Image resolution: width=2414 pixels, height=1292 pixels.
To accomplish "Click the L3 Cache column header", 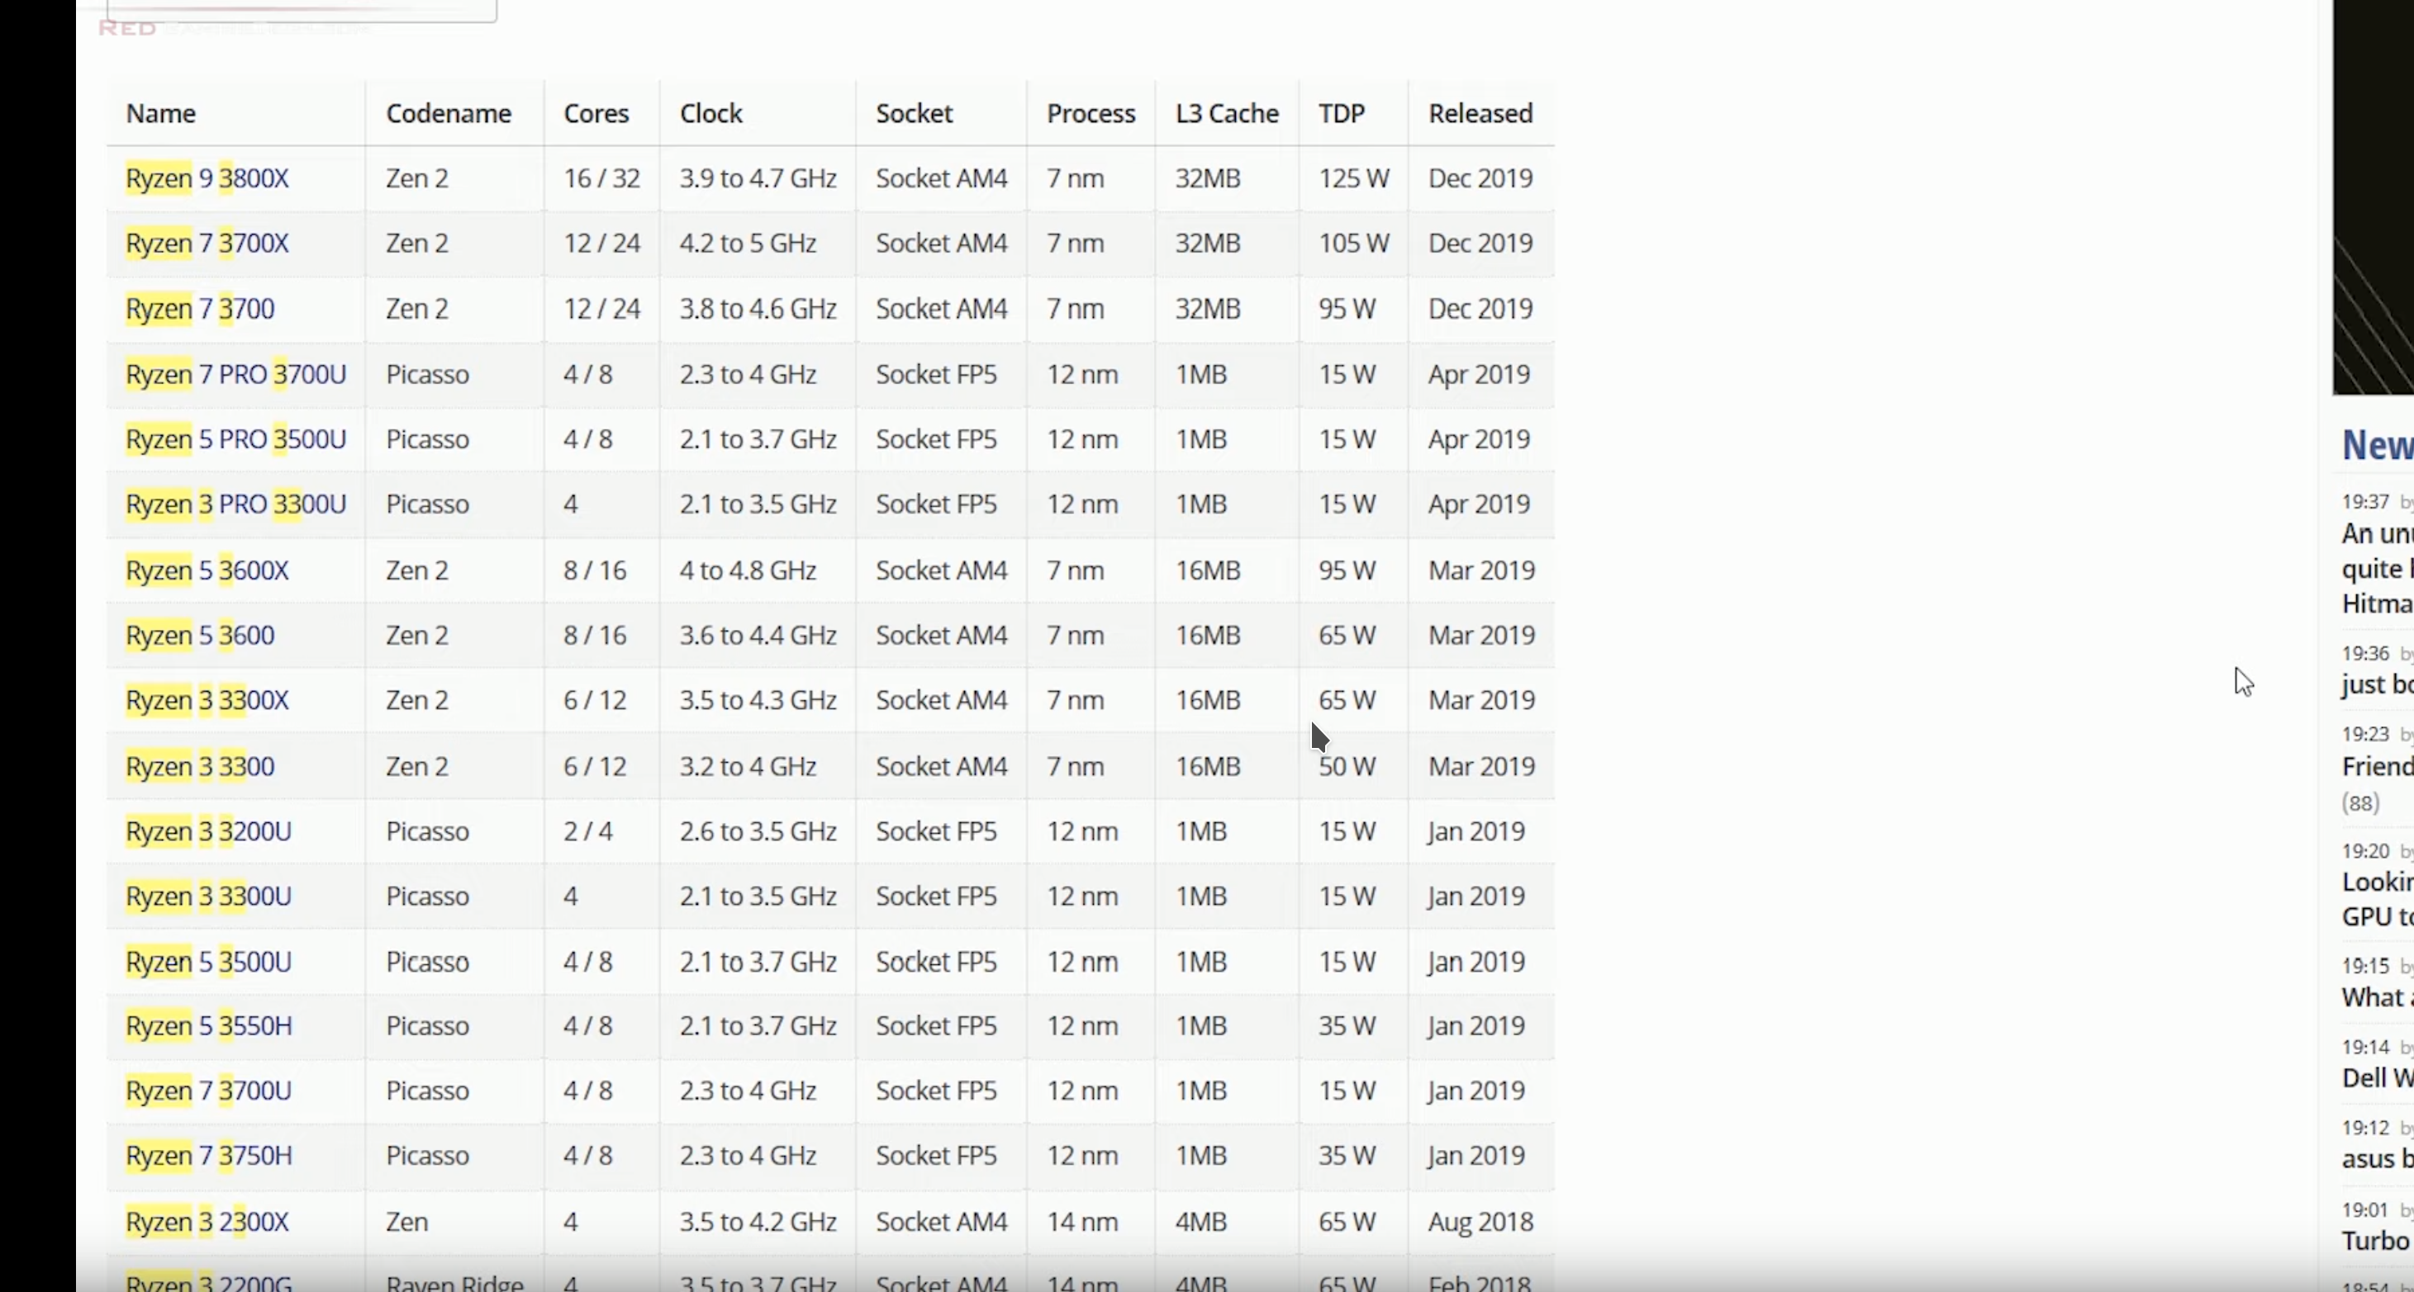I will click(1227, 113).
